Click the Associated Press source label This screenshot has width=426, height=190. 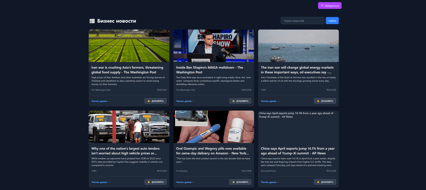coord(268,171)
